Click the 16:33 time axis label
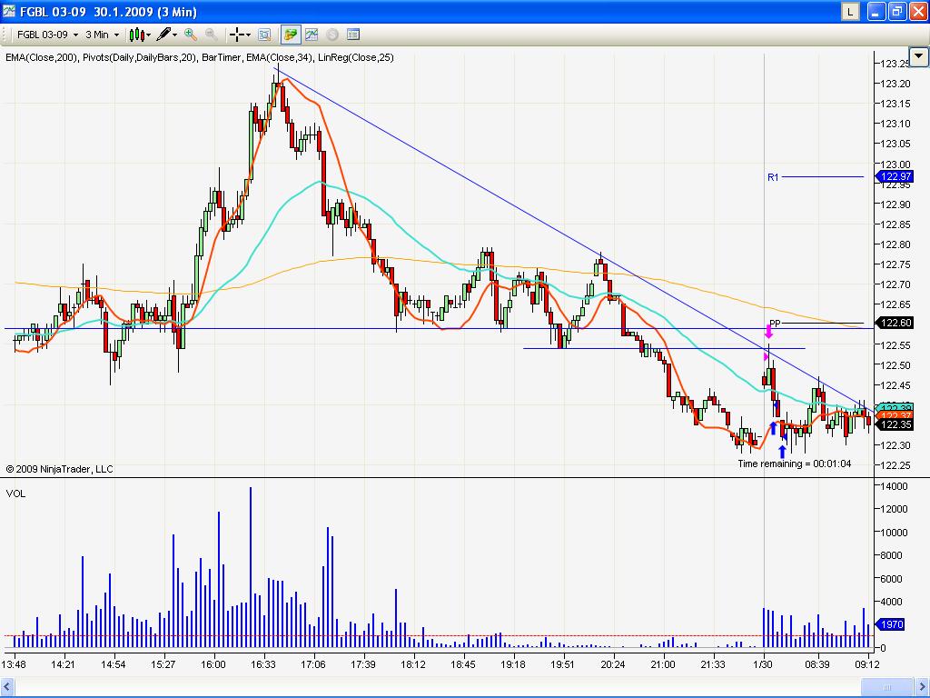The height and width of the screenshot is (698, 930). click(x=262, y=664)
